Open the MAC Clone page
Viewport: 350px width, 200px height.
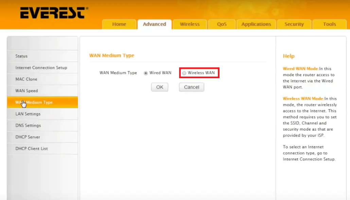pyautogui.click(x=26, y=79)
